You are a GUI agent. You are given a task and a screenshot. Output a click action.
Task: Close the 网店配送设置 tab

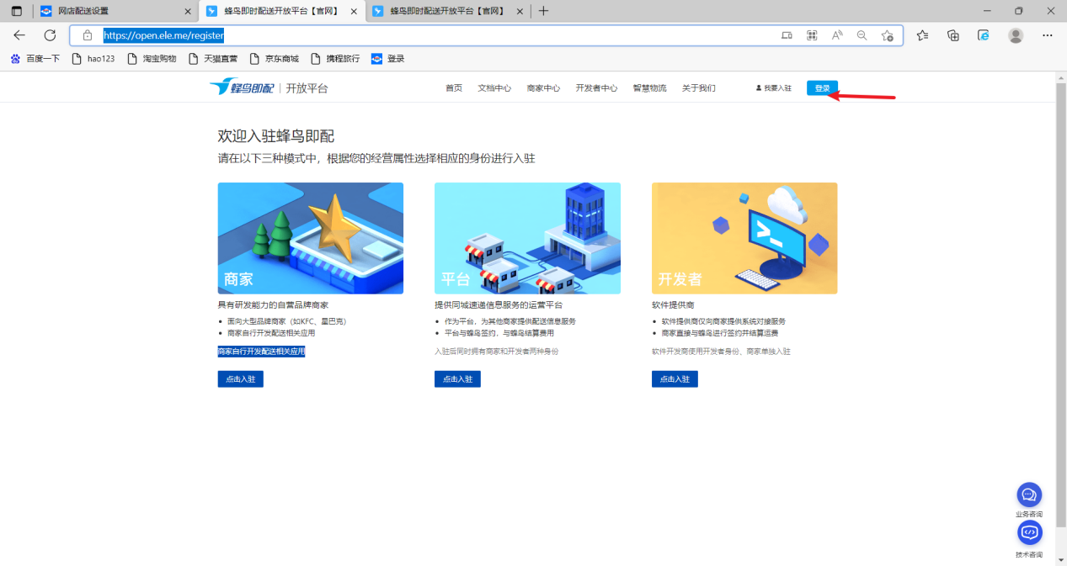click(x=188, y=11)
